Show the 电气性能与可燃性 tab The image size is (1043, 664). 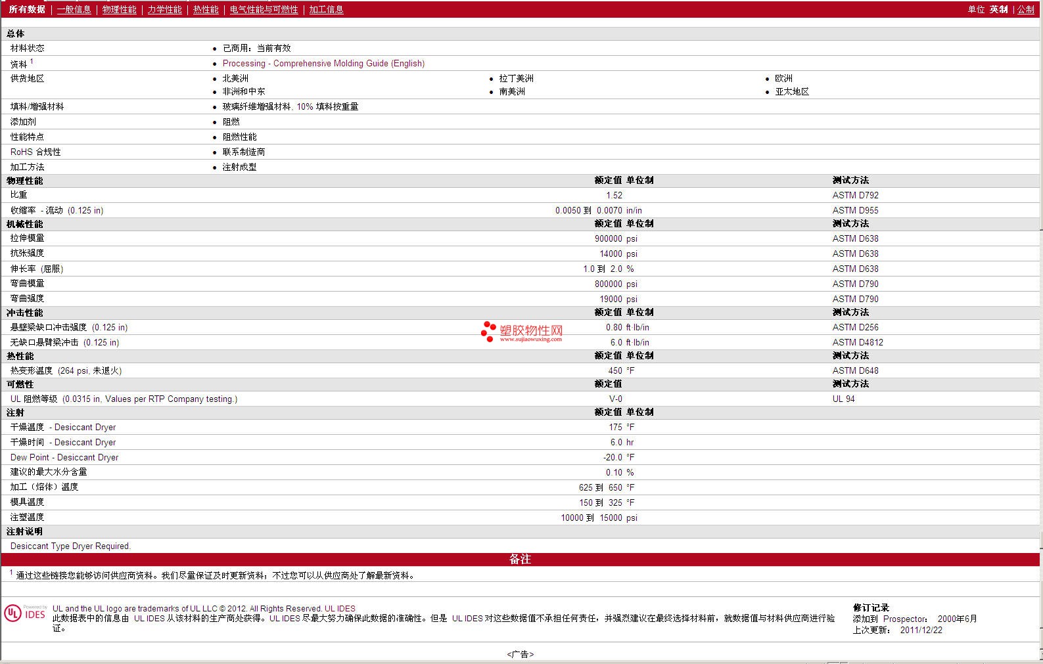point(264,9)
